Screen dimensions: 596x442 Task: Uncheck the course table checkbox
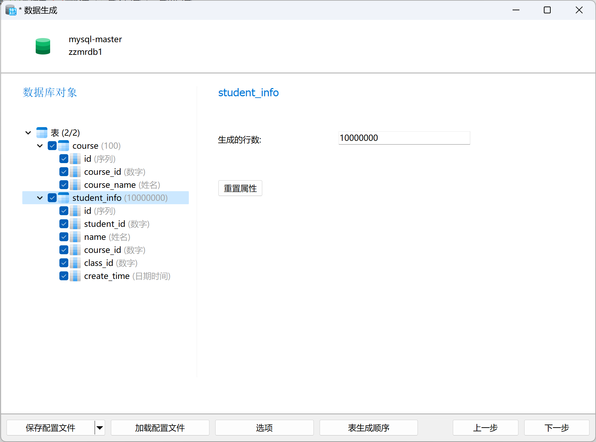52,146
